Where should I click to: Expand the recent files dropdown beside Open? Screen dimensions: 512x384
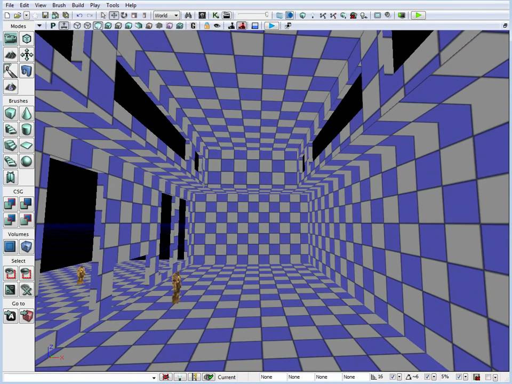coord(27,15)
